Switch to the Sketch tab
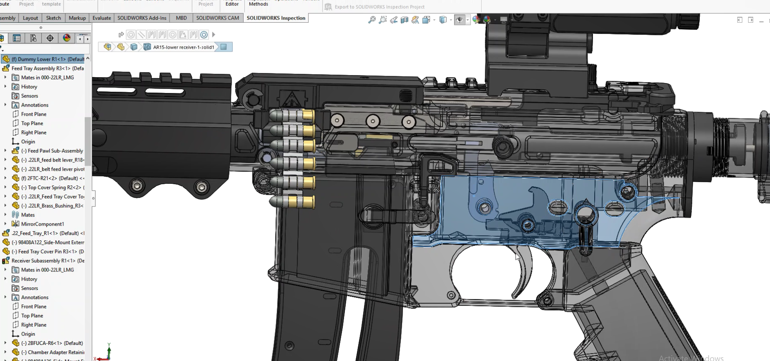Viewport: 770px width, 361px height. point(53,18)
